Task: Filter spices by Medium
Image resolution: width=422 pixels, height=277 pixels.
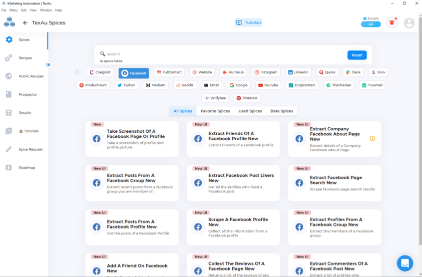Action: pos(155,85)
